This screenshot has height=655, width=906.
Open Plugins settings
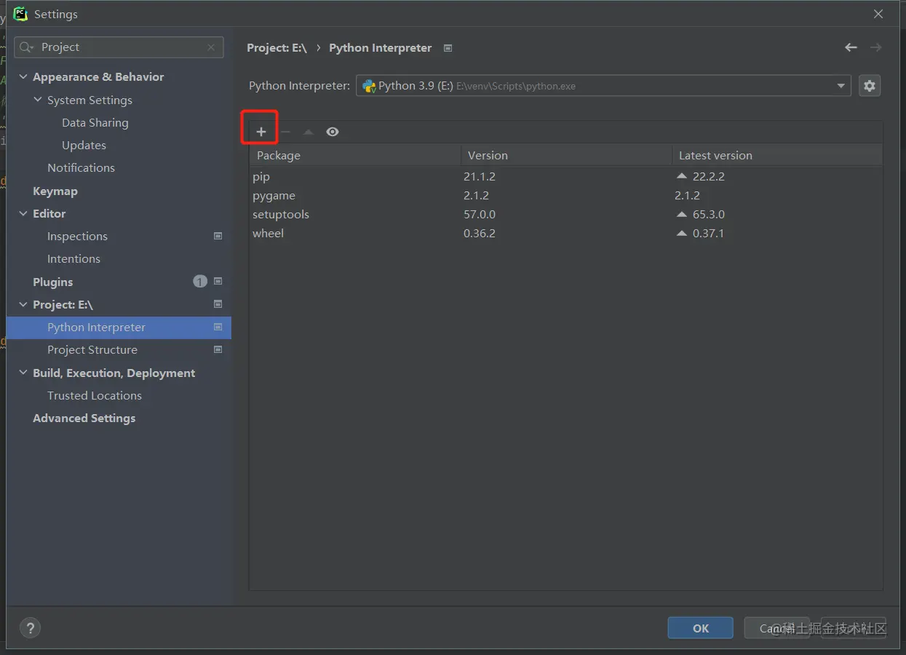click(x=53, y=282)
